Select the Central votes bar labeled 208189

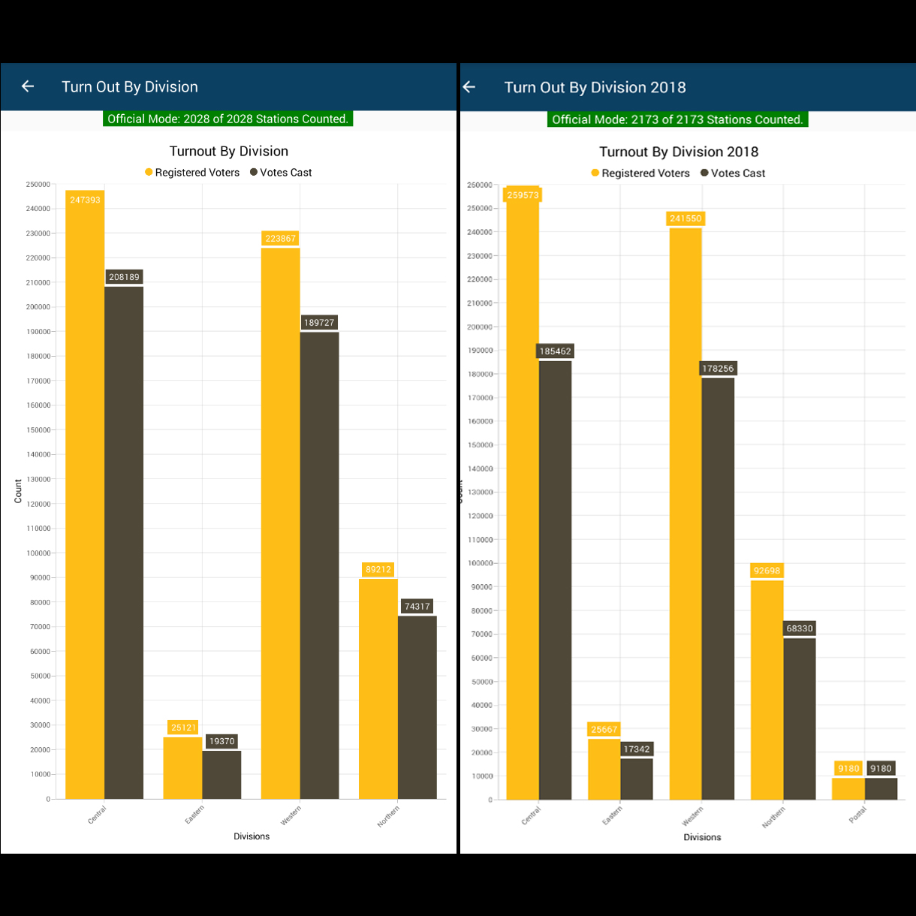[x=124, y=541]
